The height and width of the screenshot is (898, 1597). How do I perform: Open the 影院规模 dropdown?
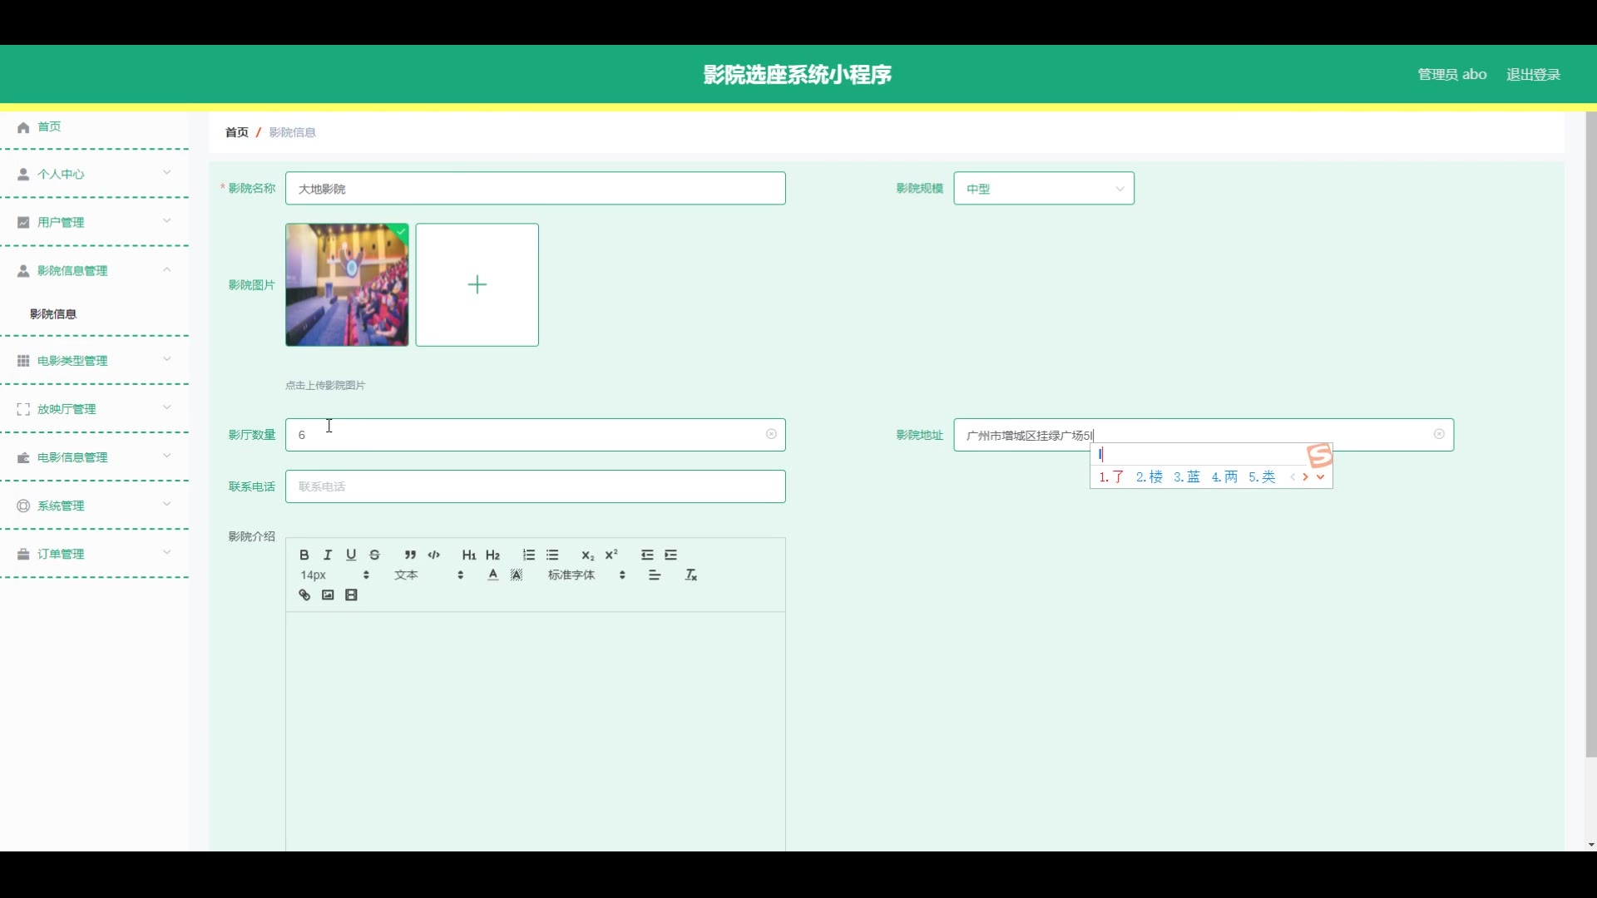pos(1043,189)
